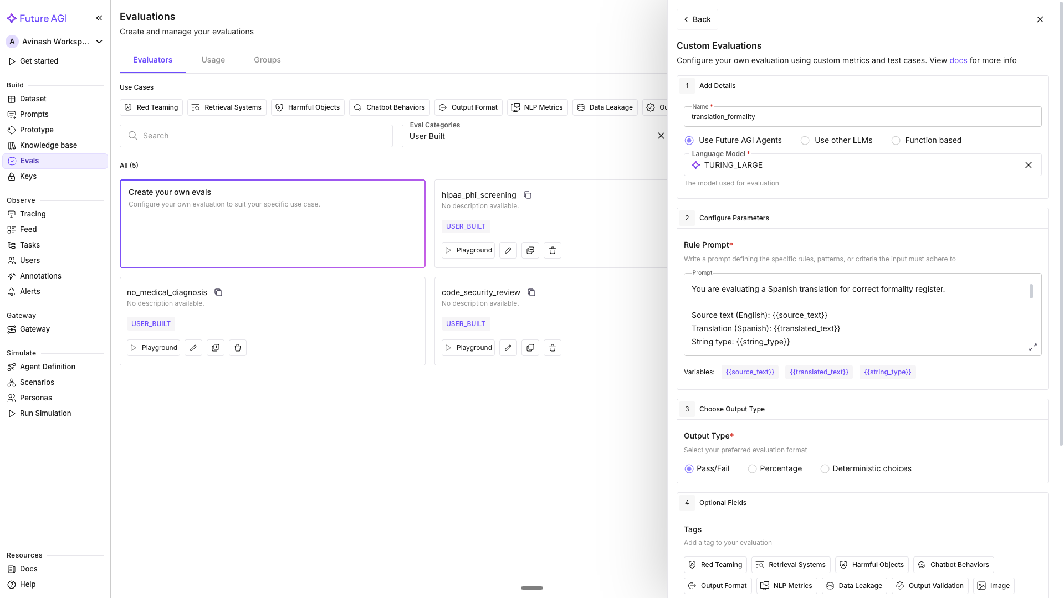Switch to the Usage tab
This screenshot has height=598, width=1064.
pyautogui.click(x=213, y=60)
